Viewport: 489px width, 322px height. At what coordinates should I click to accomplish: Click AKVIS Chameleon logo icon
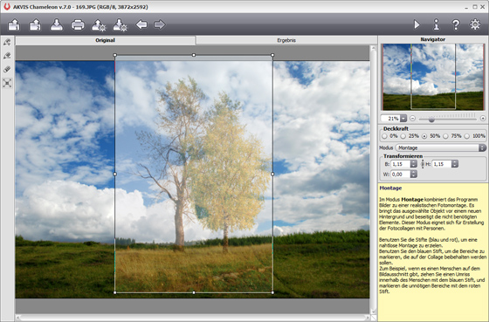(7, 7)
